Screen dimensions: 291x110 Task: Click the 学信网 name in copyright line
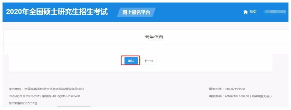pyautogui.click(x=47, y=96)
